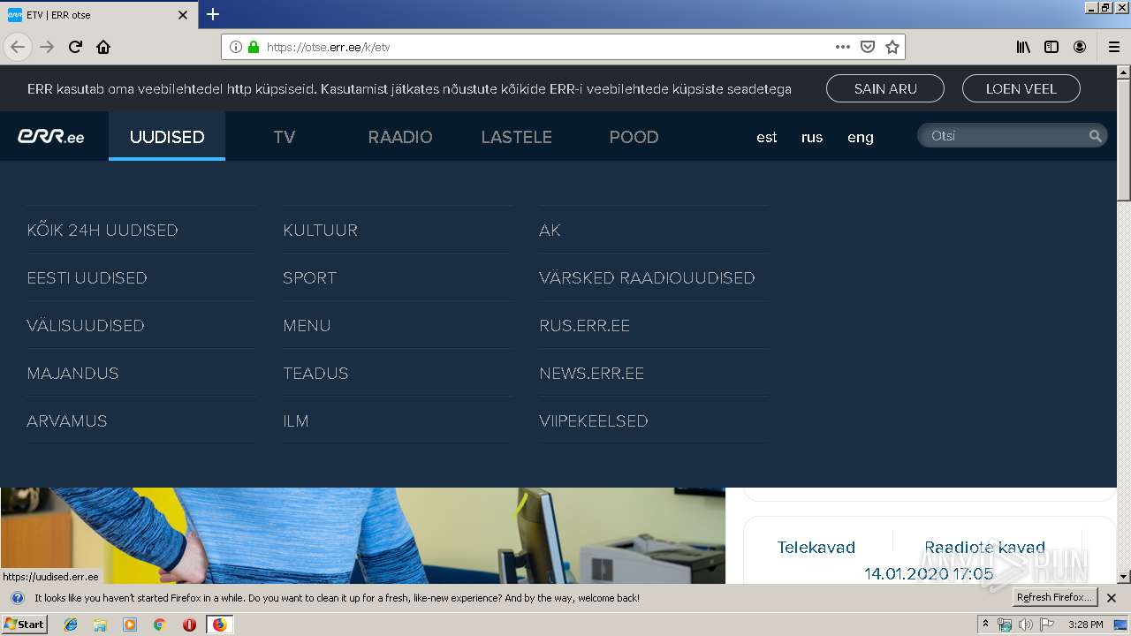Dismiss the Firefox refresh notification bar
The height and width of the screenshot is (636, 1131).
coord(1112,598)
